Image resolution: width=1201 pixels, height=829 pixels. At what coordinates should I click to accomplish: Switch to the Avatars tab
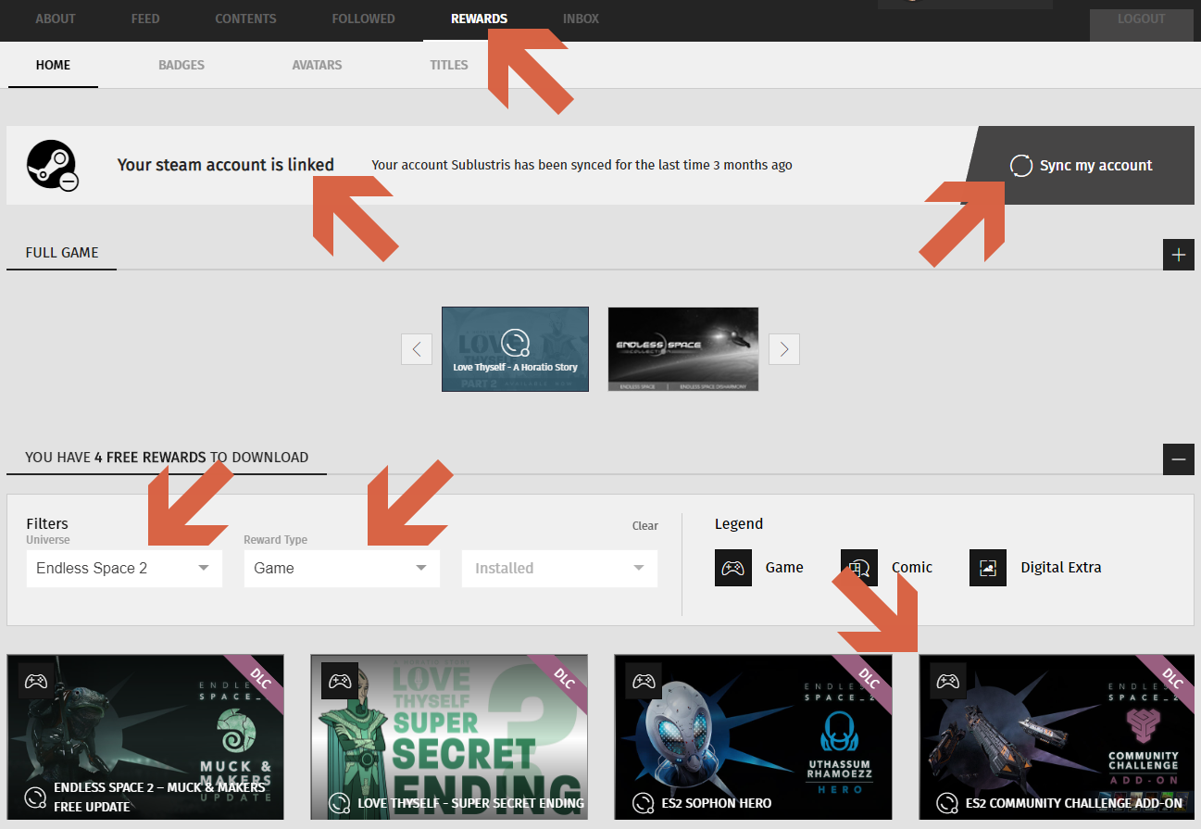pyautogui.click(x=317, y=65)
